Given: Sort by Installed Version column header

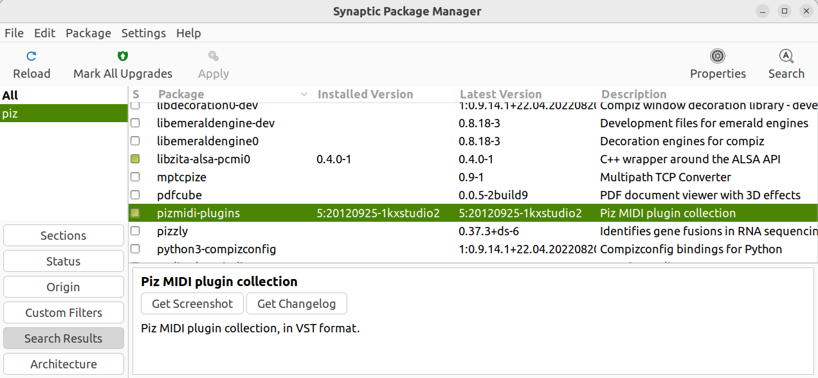Looking at the screenshot, I should (365, 94).
